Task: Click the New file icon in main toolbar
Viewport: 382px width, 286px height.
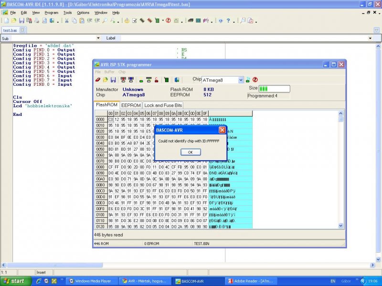Action: pyautogui.click(x=6, y=20)
